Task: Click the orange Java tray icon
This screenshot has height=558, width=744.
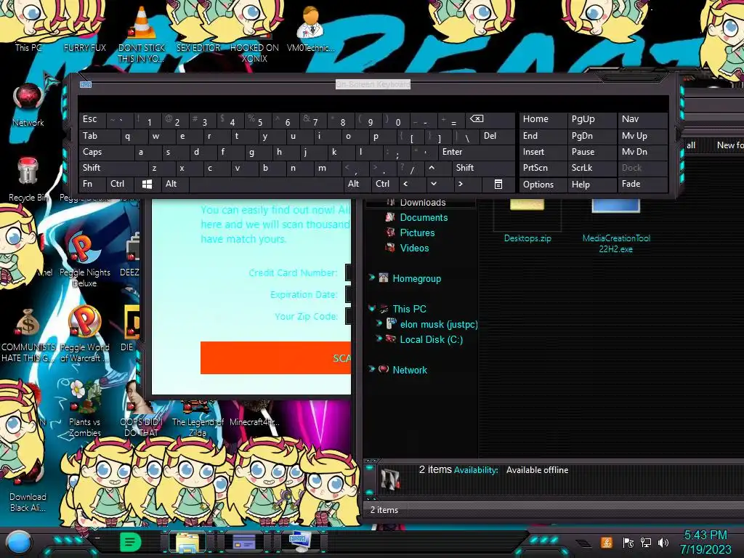Action: [607, 542]
